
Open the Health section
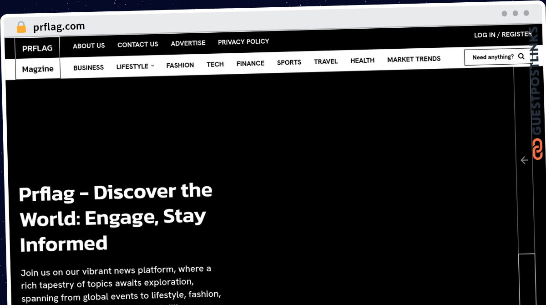click(363, 60)
